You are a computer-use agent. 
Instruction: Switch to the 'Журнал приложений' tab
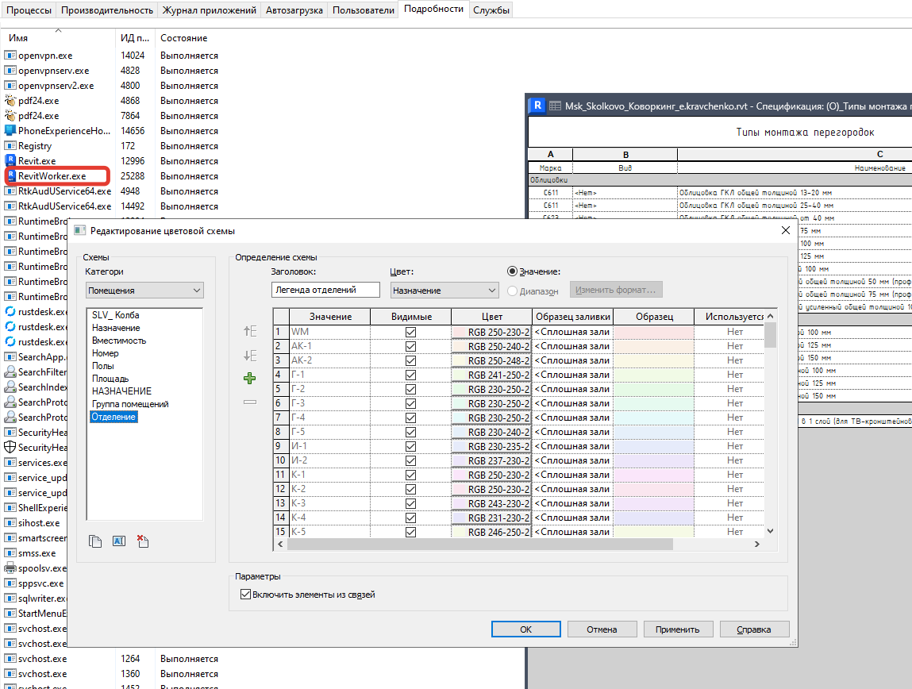210,10
